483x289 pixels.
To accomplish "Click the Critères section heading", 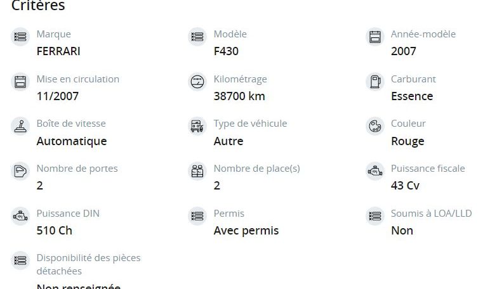I will 38,6.
